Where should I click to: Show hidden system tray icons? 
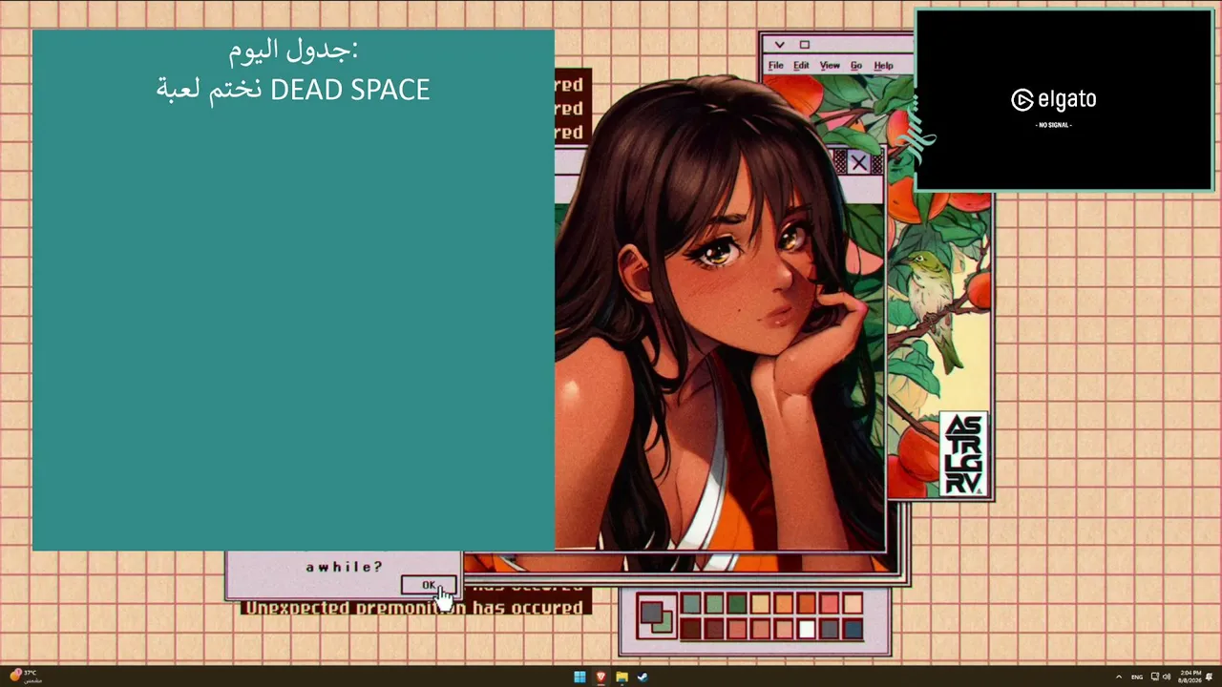coord(1119,677)
